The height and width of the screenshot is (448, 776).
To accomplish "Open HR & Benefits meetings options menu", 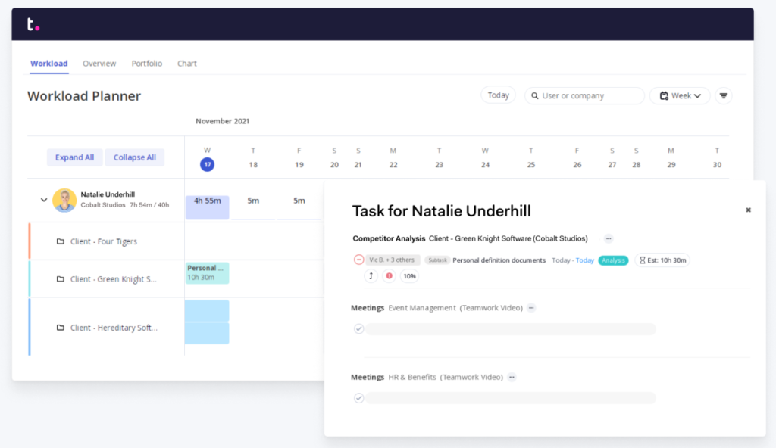I will coord(512,377).
